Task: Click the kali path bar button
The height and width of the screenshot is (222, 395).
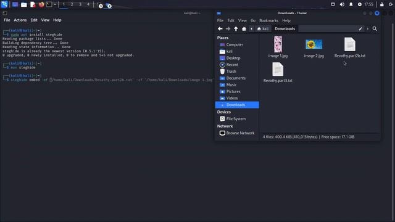Action: (x=263, y=29)
